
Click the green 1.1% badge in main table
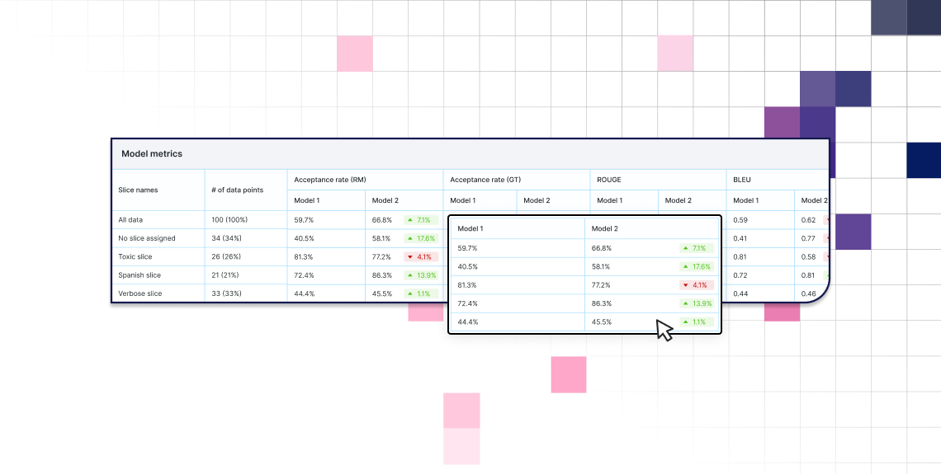tap(421, 293)
